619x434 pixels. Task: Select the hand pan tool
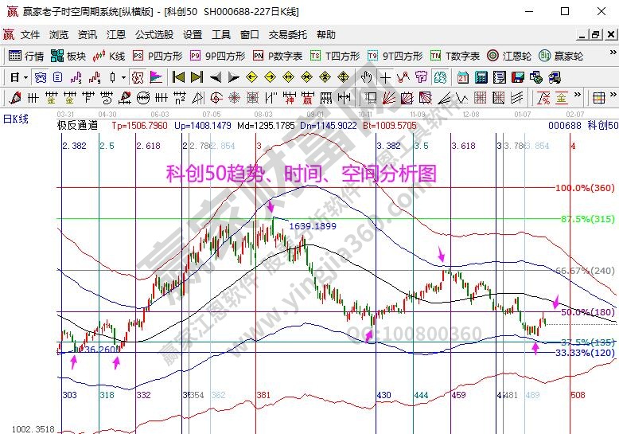[366, 77]
